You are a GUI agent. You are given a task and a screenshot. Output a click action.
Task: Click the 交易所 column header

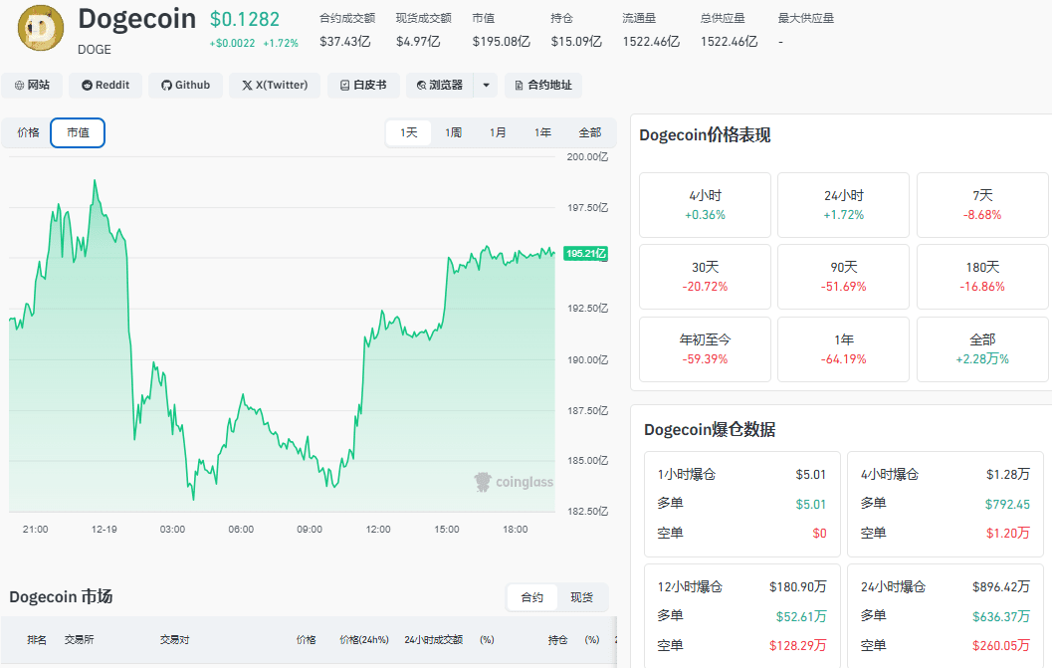click(80, 640)
